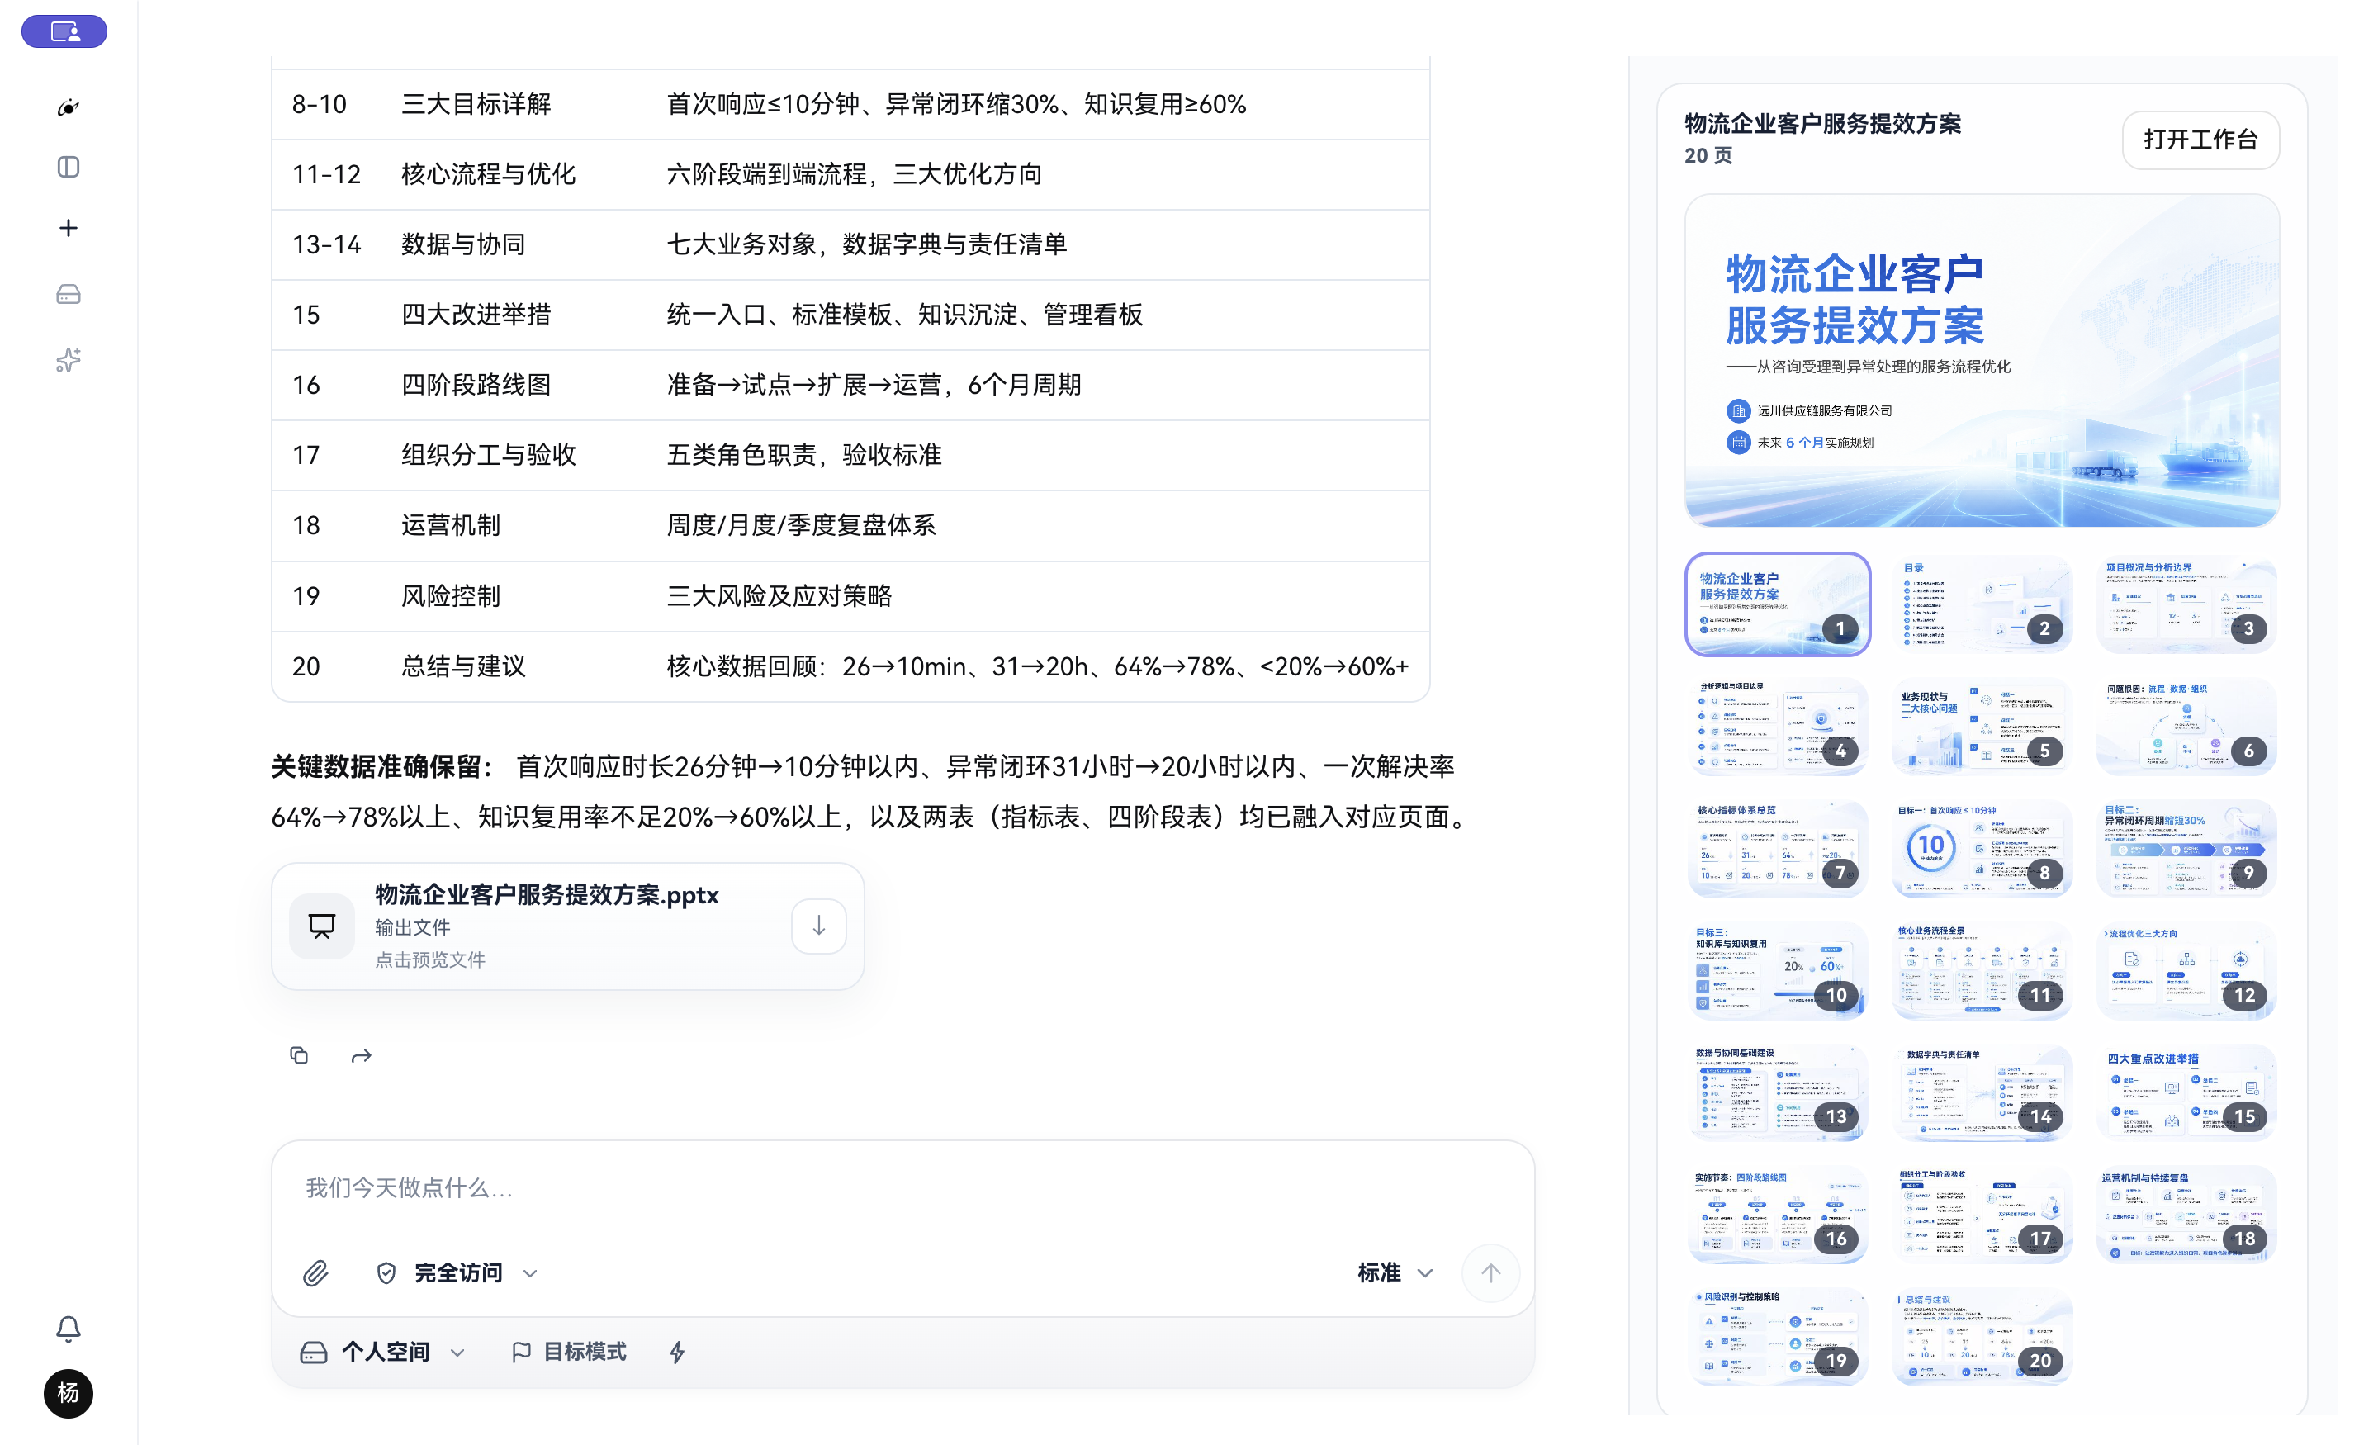Click table cell 四阶段路线图

point(476,385)
